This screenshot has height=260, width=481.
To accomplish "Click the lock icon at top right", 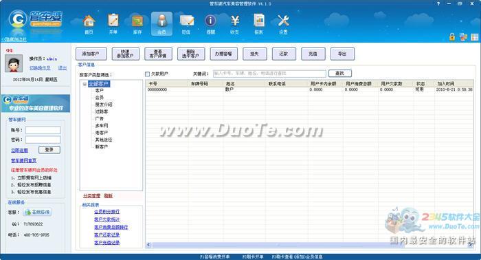I will point(452,37).
